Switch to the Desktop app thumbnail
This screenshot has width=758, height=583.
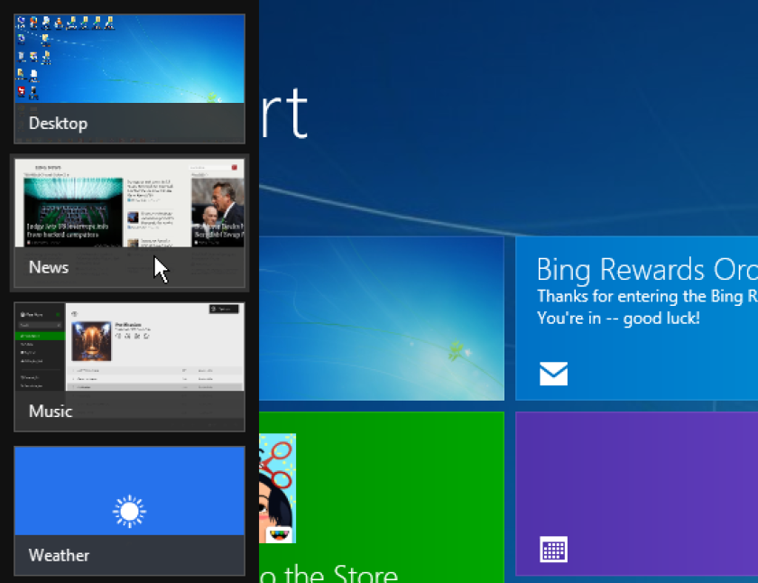[x=130, y=79]
